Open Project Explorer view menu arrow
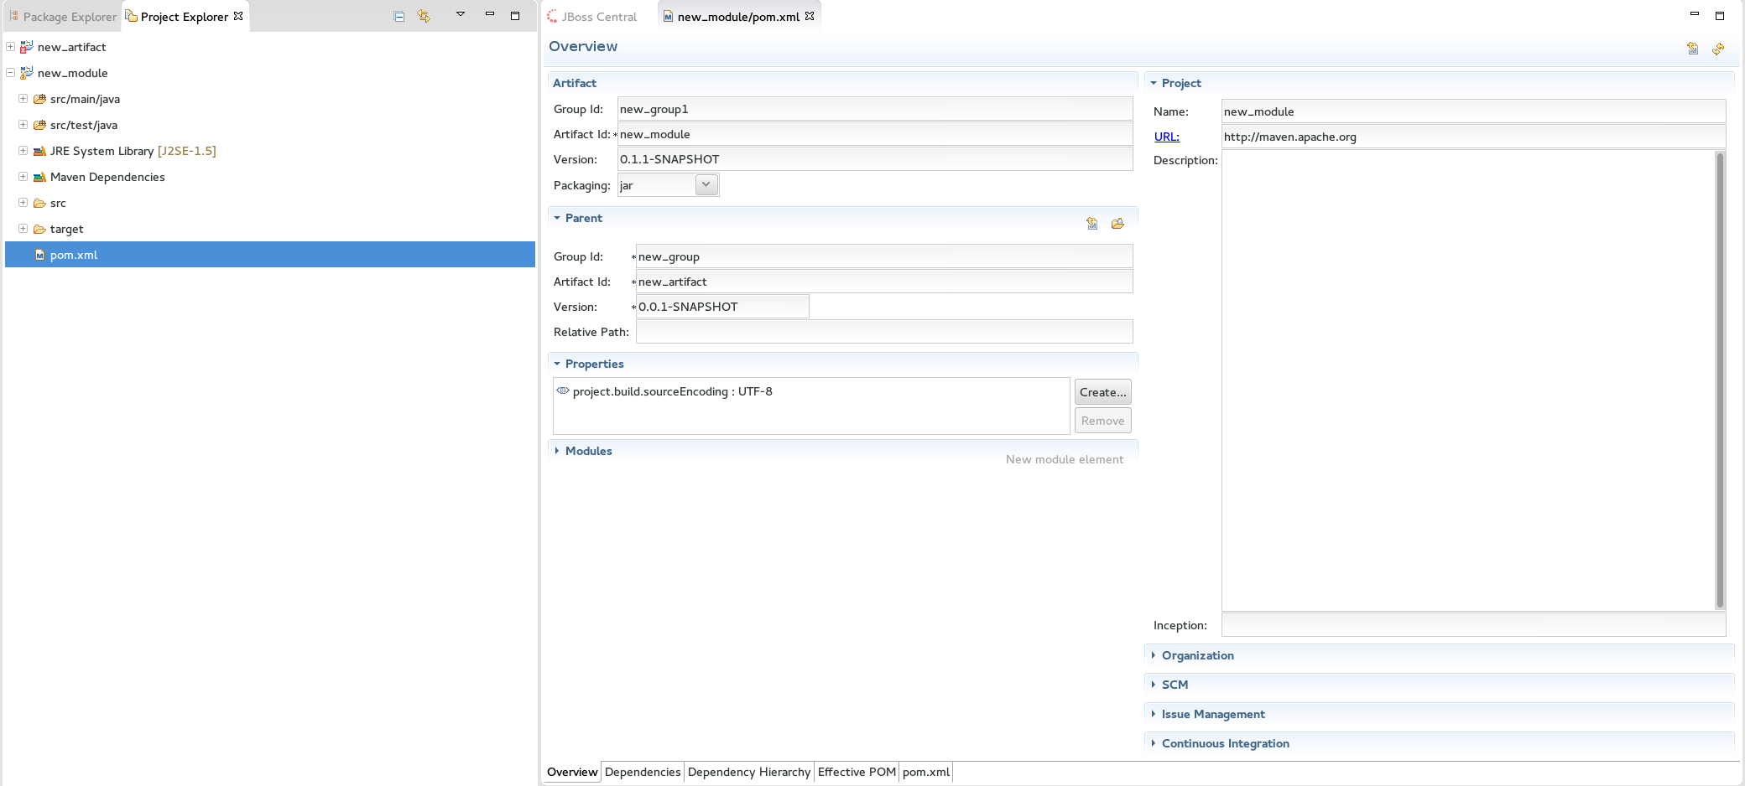Image resolution: width=1745 pixels, height=786 pixels. tap(461, 14)
